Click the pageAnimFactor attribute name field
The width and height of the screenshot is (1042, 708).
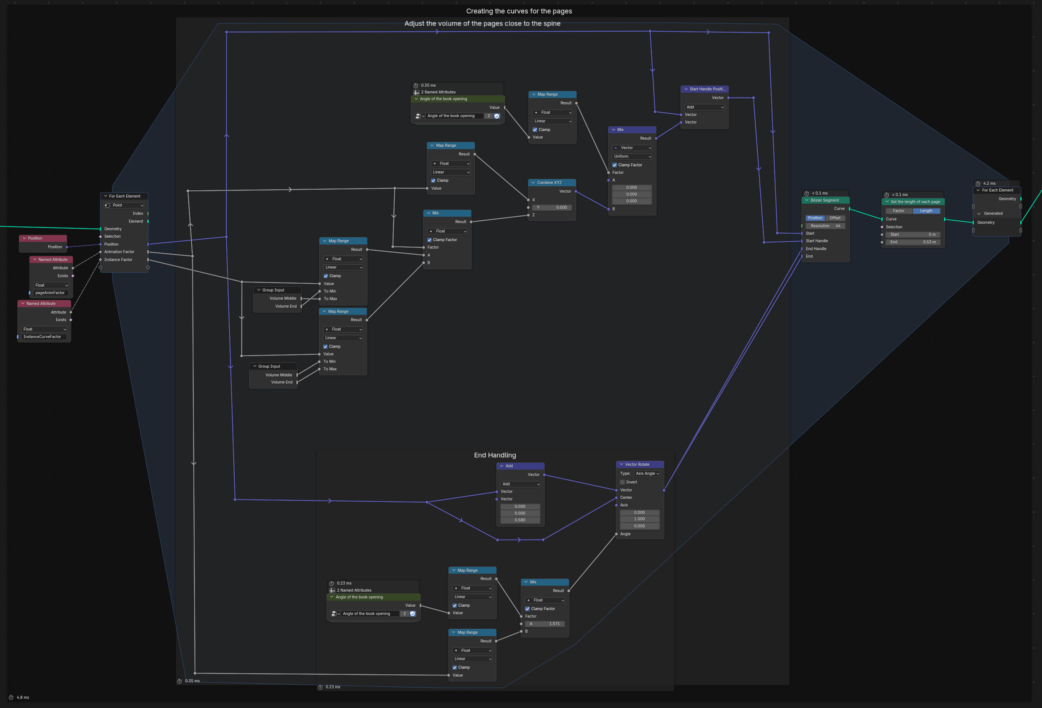[50, 293]
